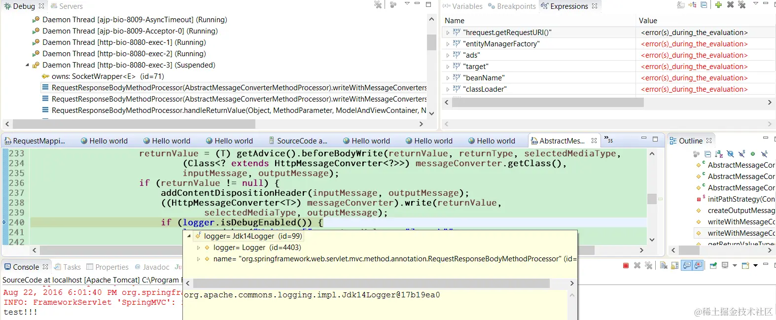Open Debug view menu triangle
The image size is (776, 320).
407,3
